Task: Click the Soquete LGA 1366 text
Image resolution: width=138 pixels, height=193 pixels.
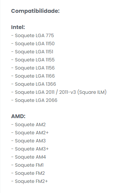Action: (34, 84)
